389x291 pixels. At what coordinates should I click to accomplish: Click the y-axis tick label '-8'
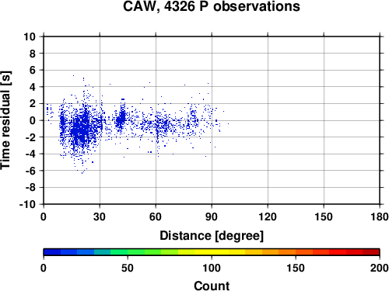[30, 187]
